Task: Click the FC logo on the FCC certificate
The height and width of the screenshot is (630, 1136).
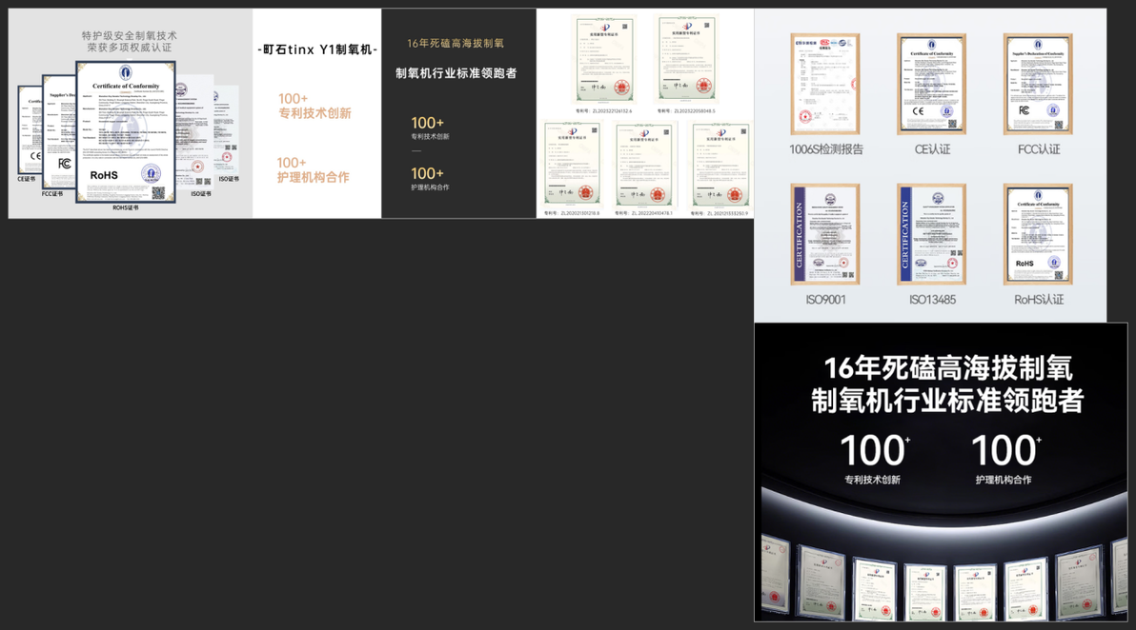Action: click(65, 164)
